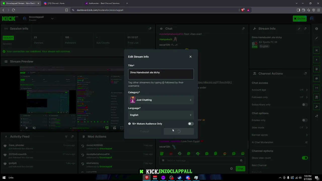Select ZG13xEnzooAfk in the Activity Feed
The width and height of the screenshot is (322, 181).
click(18, 154)
